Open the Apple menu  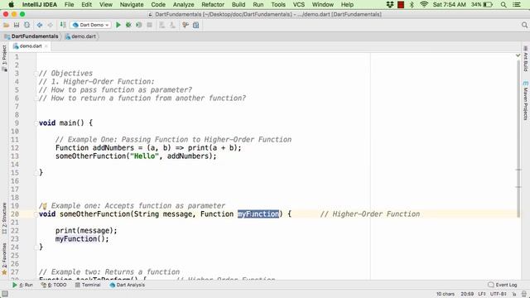[x=11, y=4]
